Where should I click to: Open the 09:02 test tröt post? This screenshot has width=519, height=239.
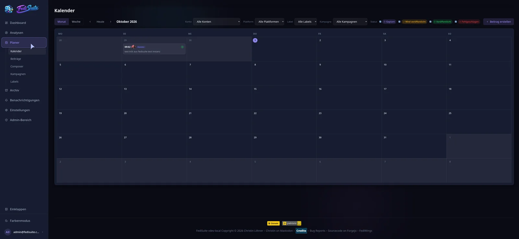coord(154,49)
